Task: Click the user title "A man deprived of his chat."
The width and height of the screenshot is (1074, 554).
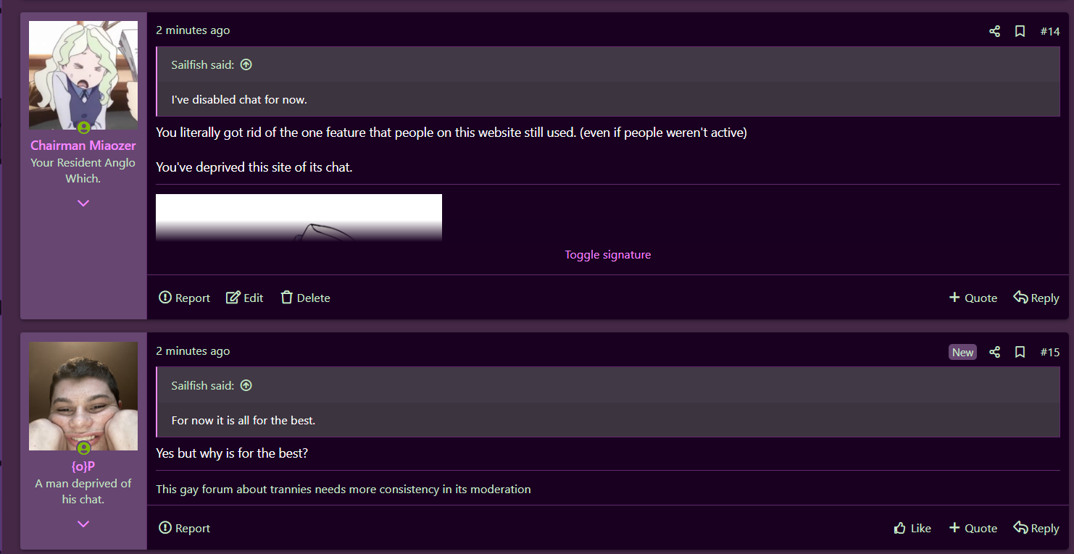Action: point(83,491)
